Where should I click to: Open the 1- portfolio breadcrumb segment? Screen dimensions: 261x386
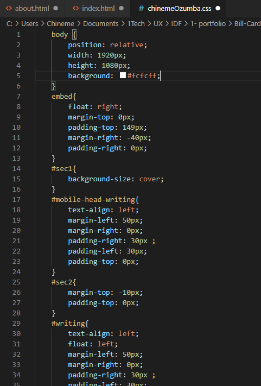click(208, 24)
